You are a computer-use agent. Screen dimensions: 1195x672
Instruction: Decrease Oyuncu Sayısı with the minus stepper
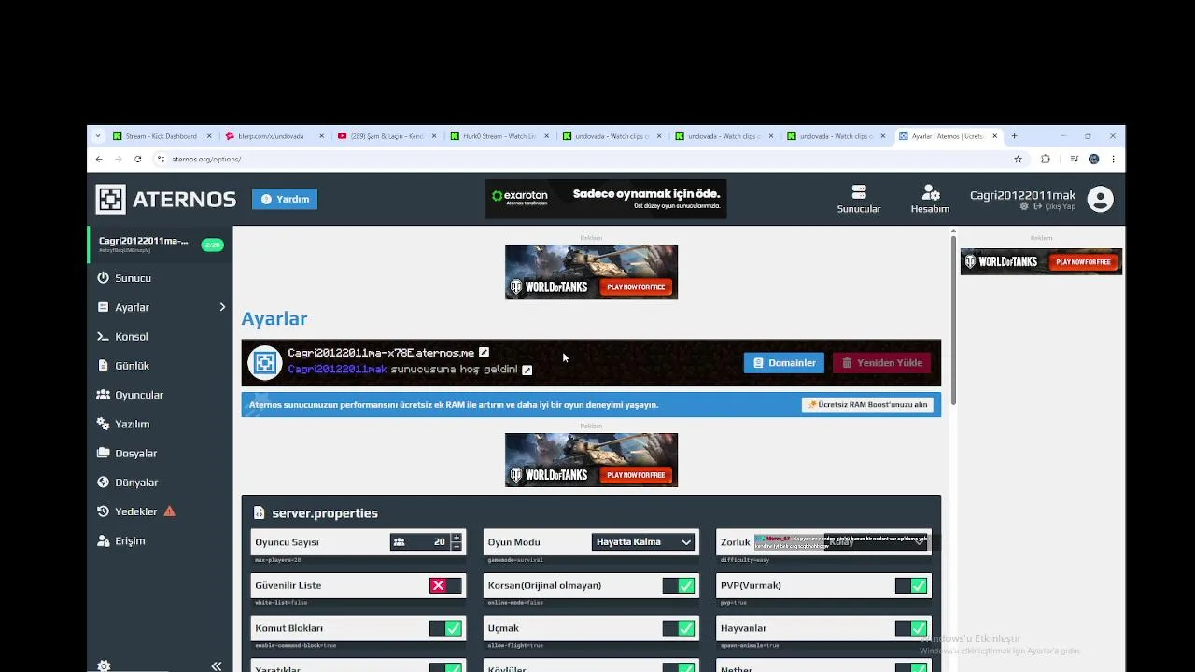coord(457,546)
